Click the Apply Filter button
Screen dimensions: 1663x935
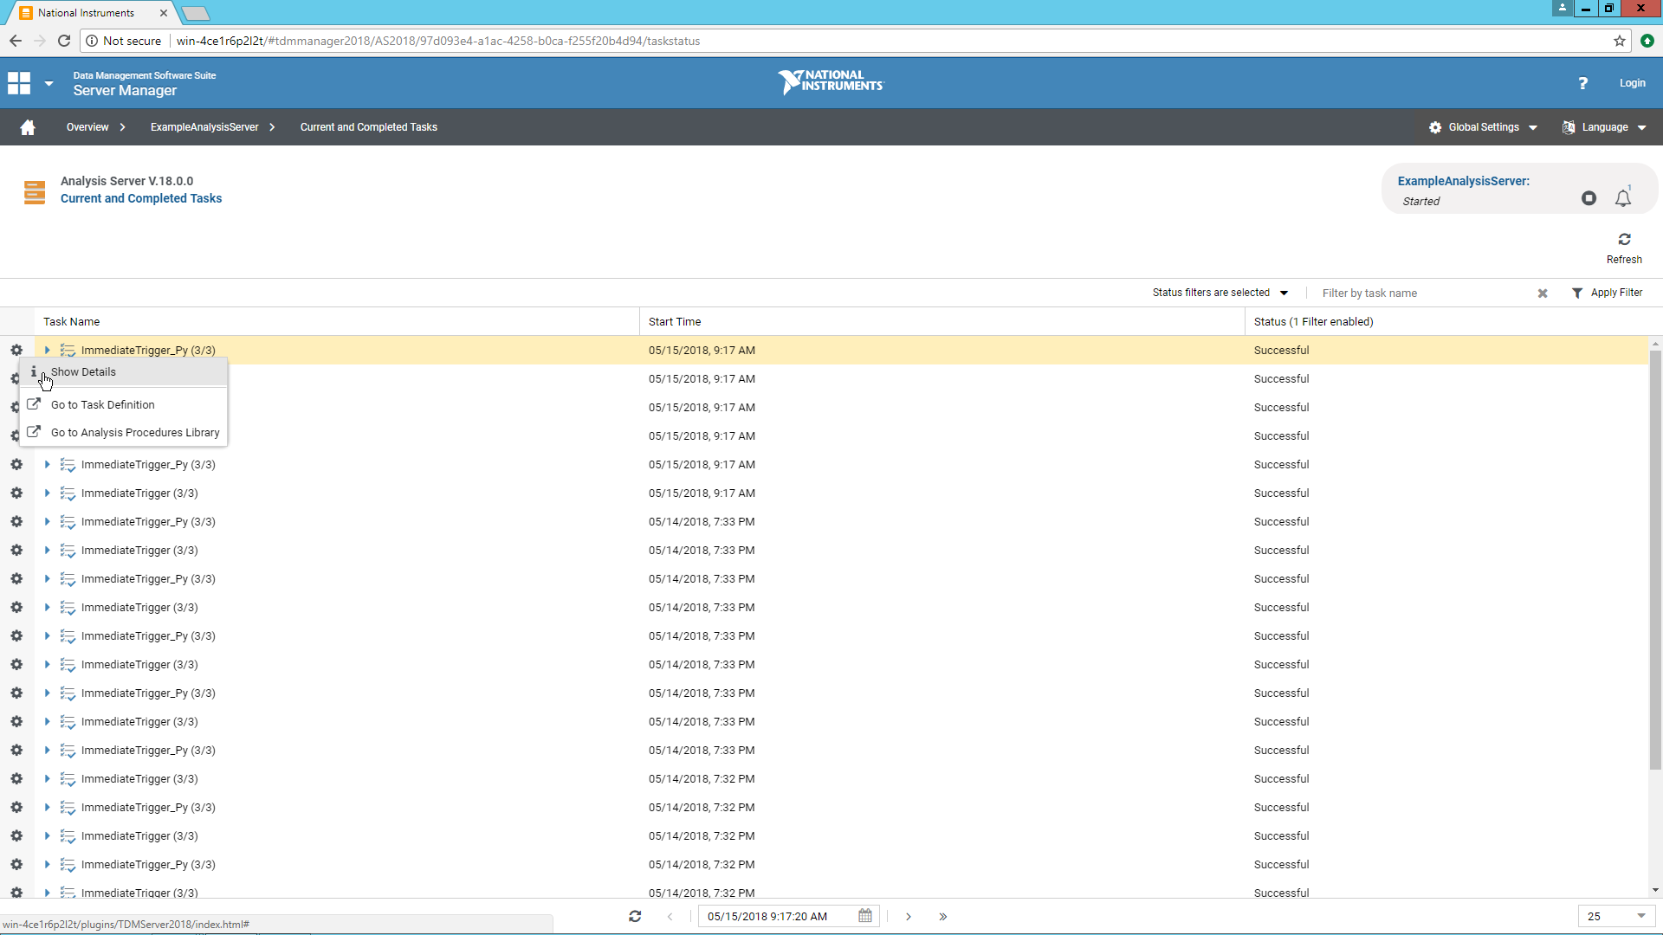[x=1607, y=293]
